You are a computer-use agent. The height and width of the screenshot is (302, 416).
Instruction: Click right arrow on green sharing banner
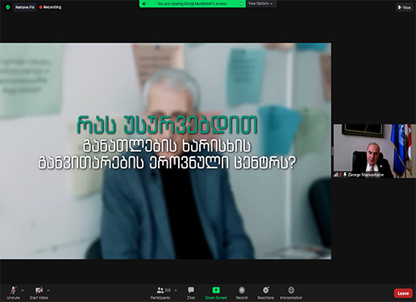click(x=241, y=3)
